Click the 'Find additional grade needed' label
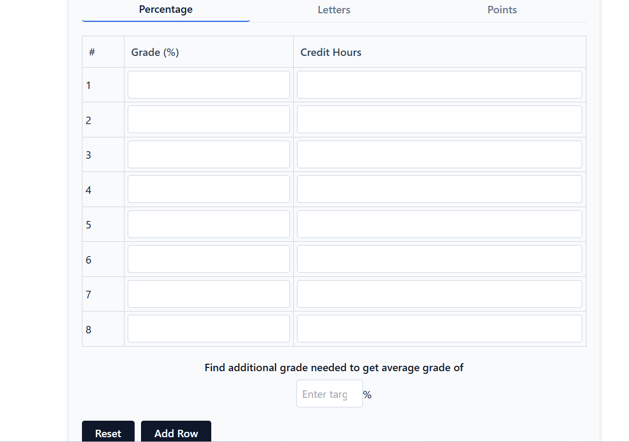The height and width of the screenshot is (442, 629). tap(334, 368)
